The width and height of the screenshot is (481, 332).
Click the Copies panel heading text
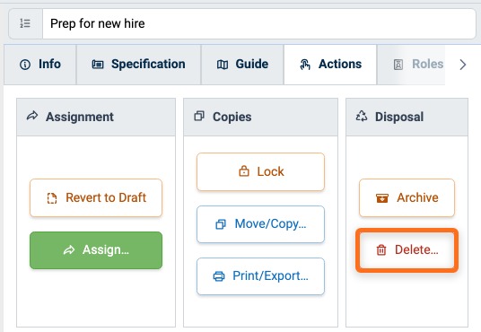(232, 117)
